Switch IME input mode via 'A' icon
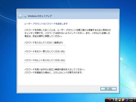Viewport: 136px width, 102px height. pos(114,100)
